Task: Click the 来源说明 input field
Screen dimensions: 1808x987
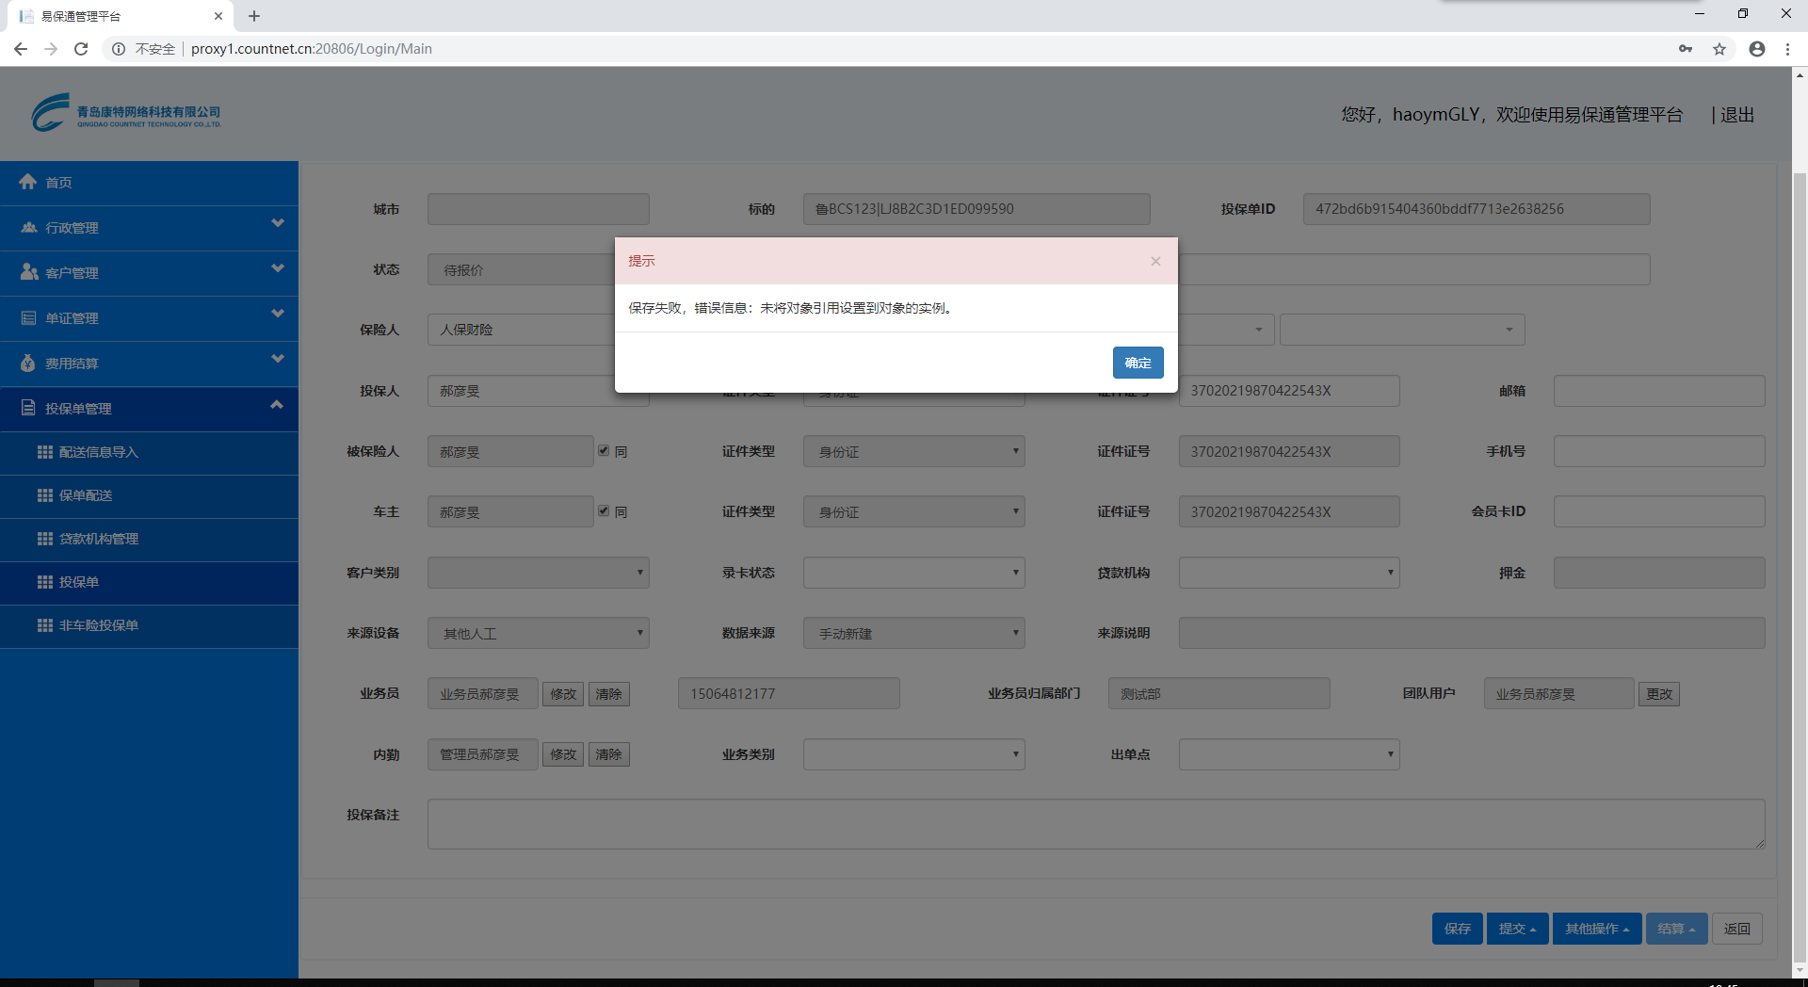Action: coord(1472,633)
